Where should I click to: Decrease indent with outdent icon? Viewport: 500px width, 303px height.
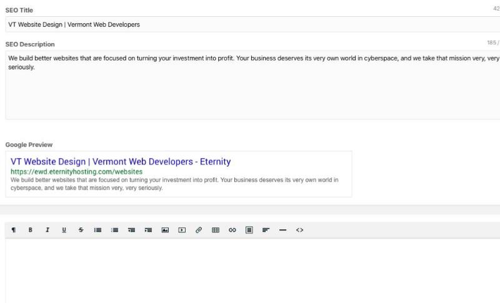click(131, 230)
